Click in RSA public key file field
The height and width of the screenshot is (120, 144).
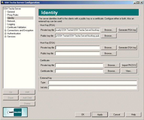(x=77, y=36)
